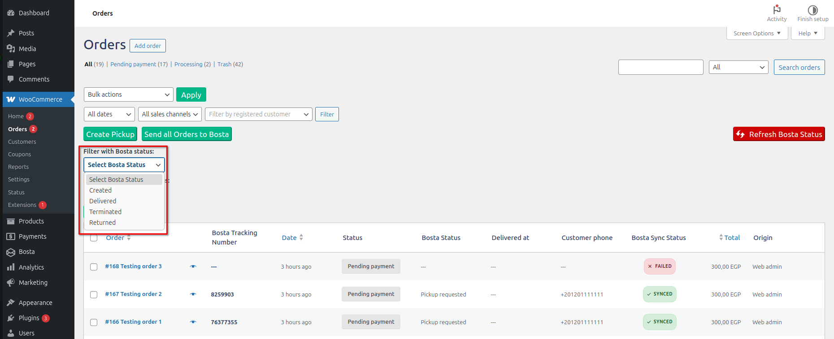Open Extensions in WooCommerce submenu
Image resolution: width=834 pixels, height=339 pixels.
point(22,205)
